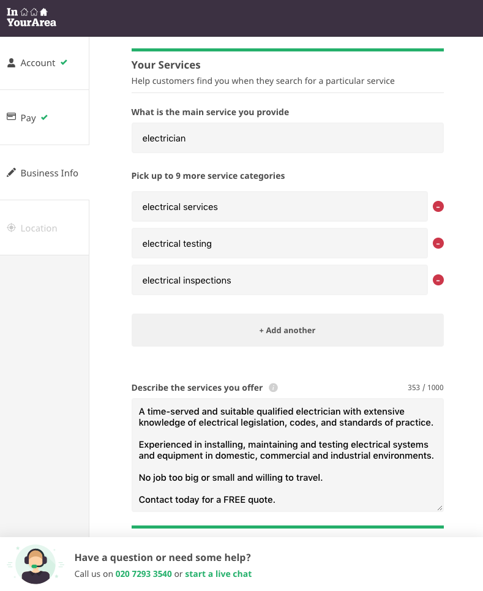Open the InYourArea logo home link
This screenshot has height=591, width=483.
(x=32, y=18)
